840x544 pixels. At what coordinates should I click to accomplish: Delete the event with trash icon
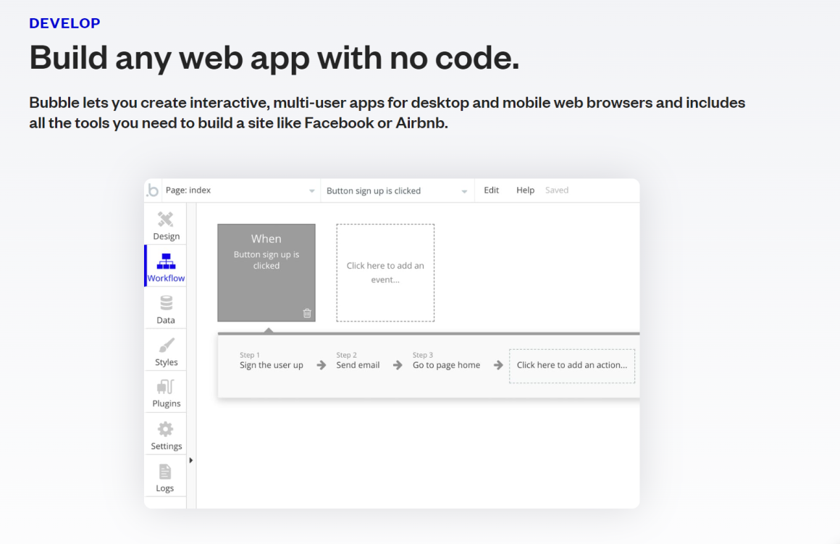(x=307, y=313)
